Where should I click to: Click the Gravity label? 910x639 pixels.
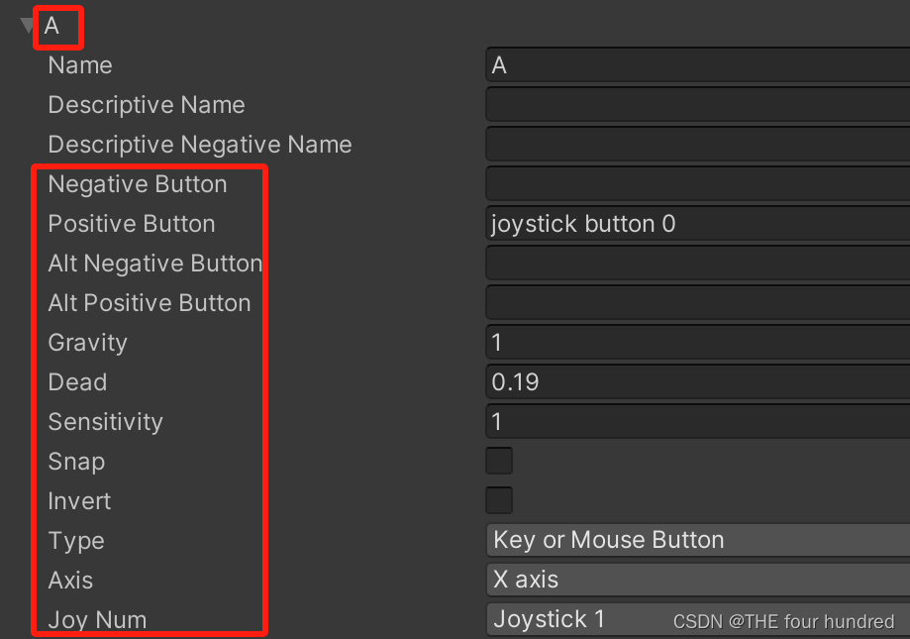click(87, 342)
